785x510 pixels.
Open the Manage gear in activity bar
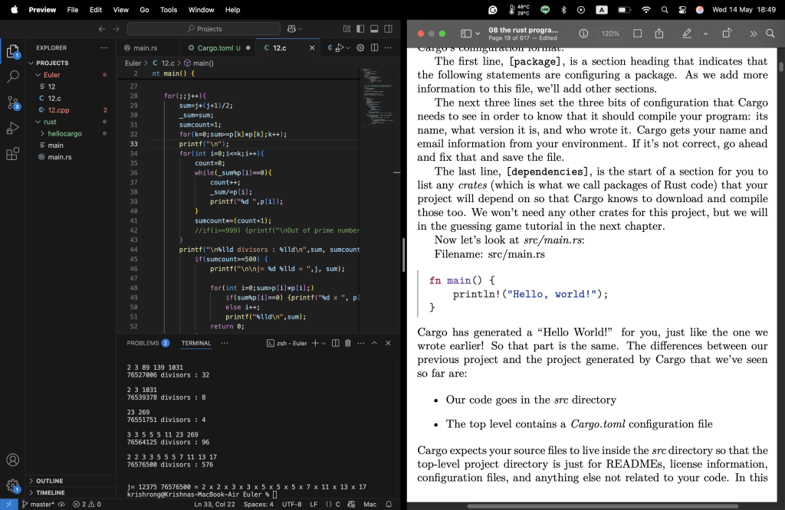12,485
